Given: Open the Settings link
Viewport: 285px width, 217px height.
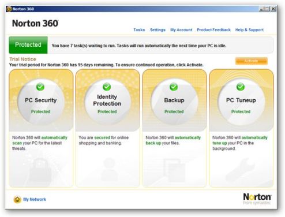Looking at the screenshot, I should tap(157, 30).
